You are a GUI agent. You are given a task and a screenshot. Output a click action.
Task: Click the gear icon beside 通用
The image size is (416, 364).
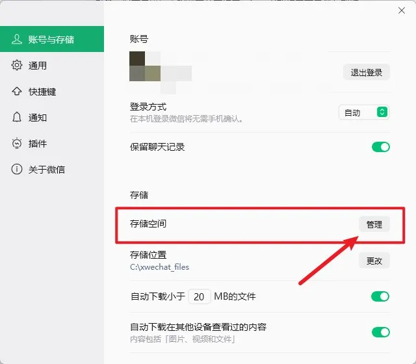pos(17,65)
